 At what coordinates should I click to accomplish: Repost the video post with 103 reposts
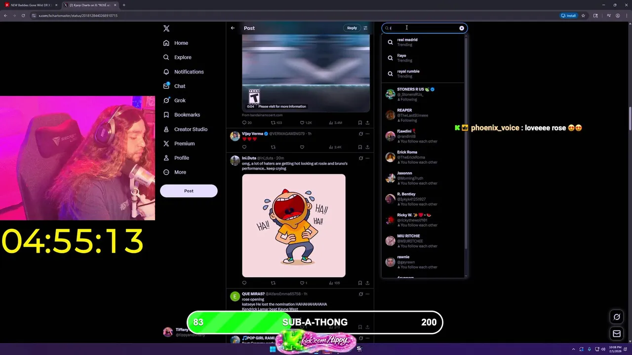[276, 122]
